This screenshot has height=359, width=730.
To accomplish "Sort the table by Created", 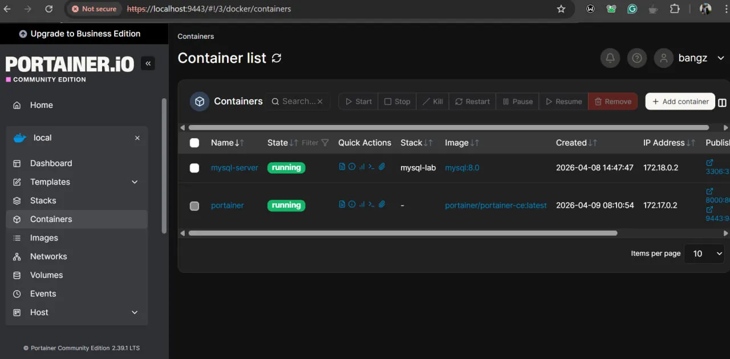I will 577,143.
